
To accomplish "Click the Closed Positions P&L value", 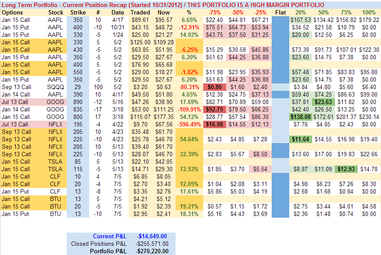I will tap(152, 244).
